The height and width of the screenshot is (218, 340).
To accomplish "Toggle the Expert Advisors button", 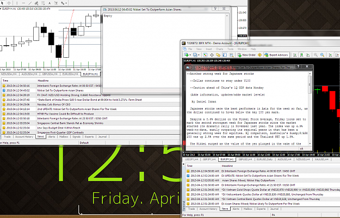I will point(276,55).
